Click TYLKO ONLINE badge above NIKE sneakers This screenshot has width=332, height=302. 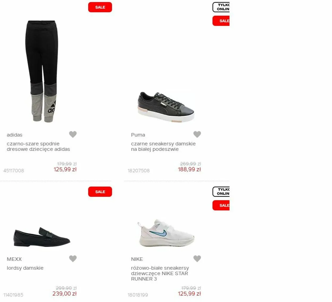tap(221, 192)
